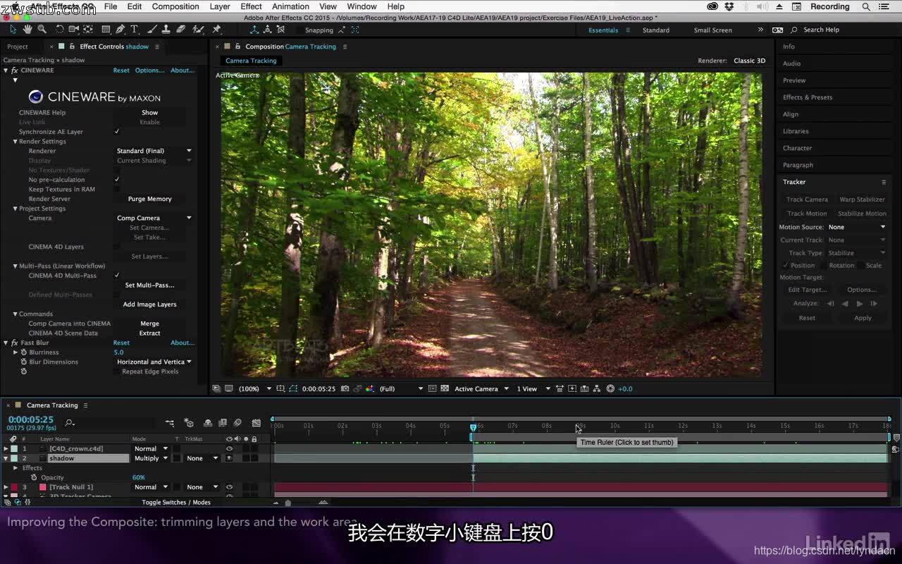Click the Extract button
Screen dimensions: 902x564
click(149, 333)
